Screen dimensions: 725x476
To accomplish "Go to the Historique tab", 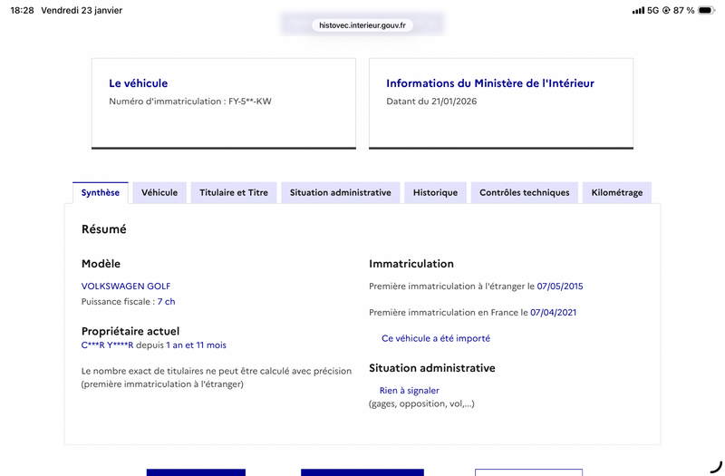I will [435, 192].
